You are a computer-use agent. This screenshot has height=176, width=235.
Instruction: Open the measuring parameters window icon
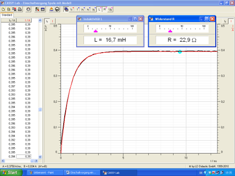coord(43,9)
